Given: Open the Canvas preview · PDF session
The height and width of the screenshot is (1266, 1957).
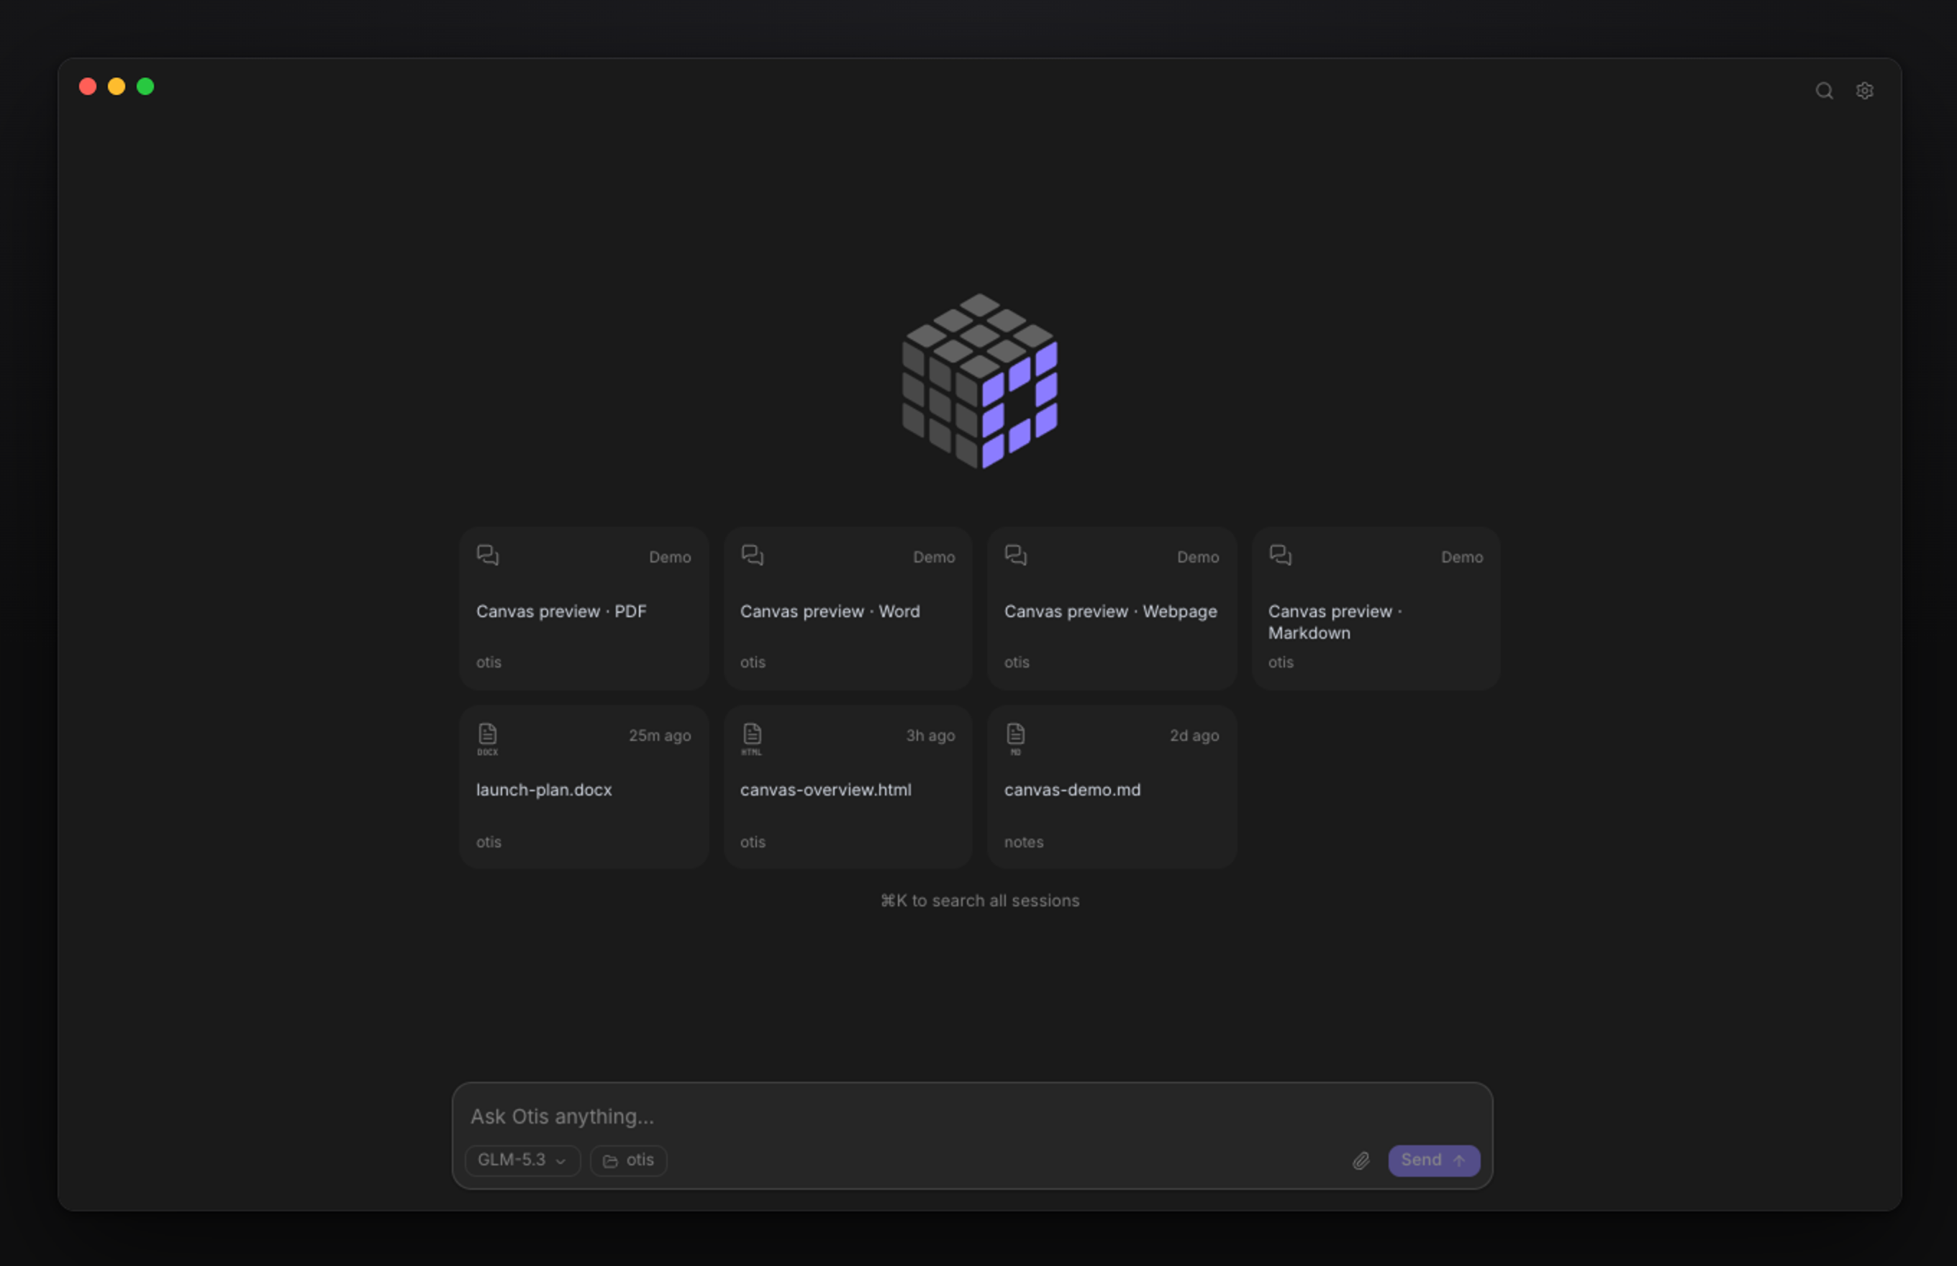Looking at the screenshot, I should (x=584, y=609).
